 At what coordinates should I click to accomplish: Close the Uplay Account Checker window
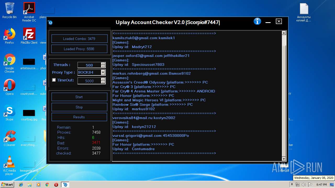pos(279,21)
